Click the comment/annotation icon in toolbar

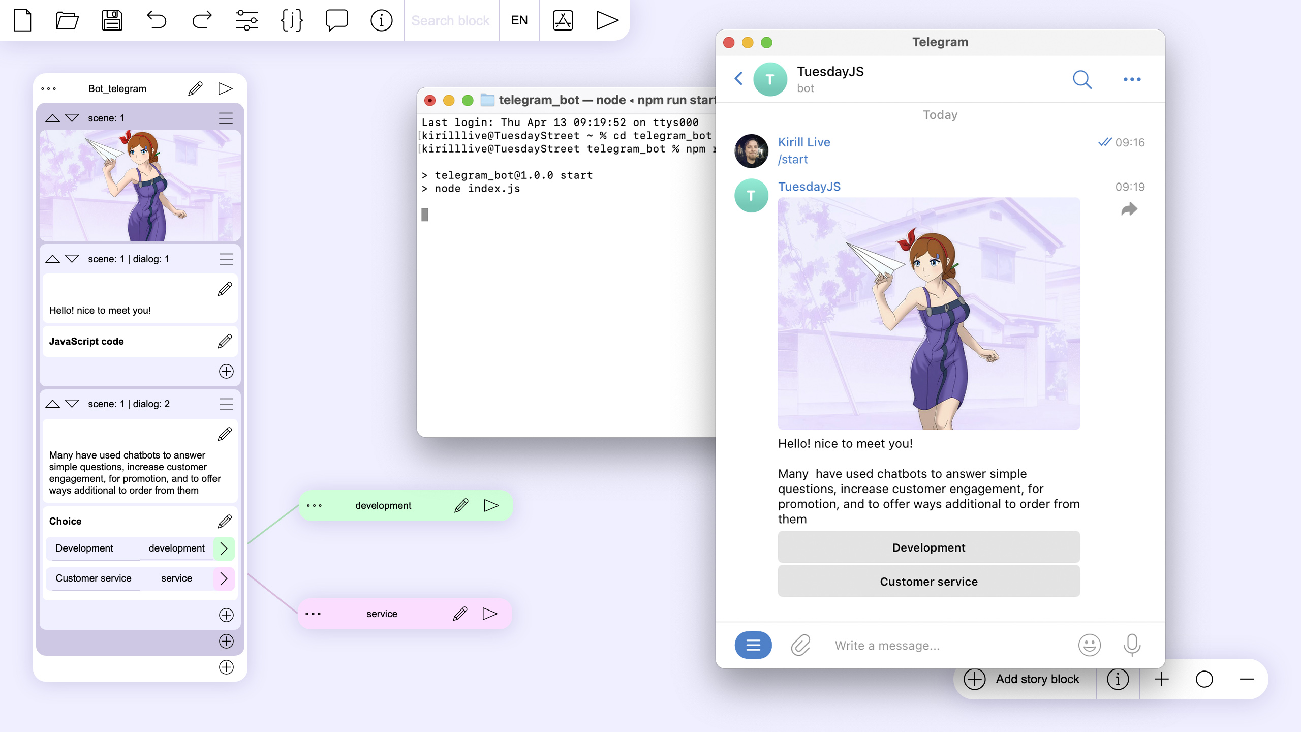[x=337, y=20]
